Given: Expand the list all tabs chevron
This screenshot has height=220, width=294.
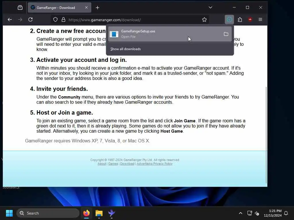Looking at the screenshot, I should (x=210, y=7).
